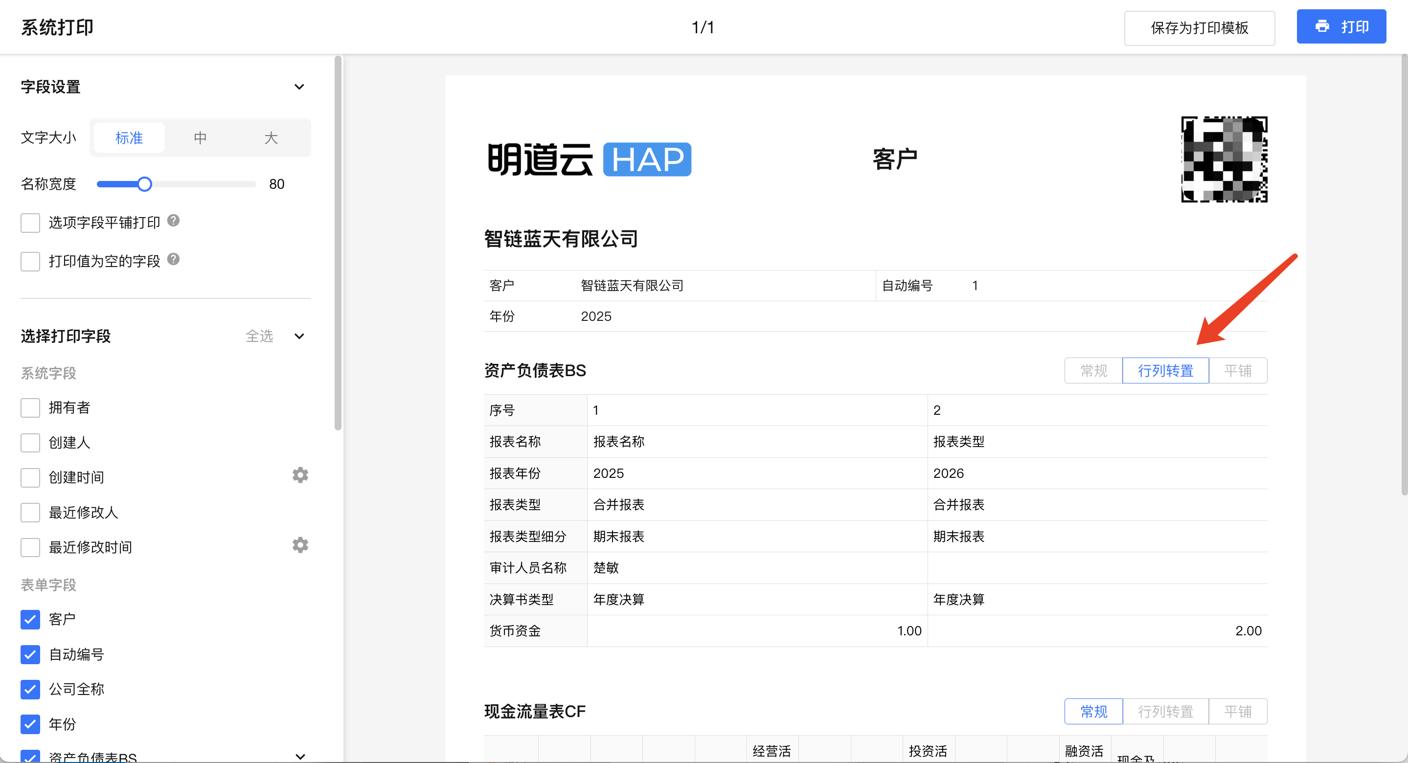The width and height of the screenshot is (1408, 763).
Task: Click the 明道云 HAP logo
Action: 589,159
